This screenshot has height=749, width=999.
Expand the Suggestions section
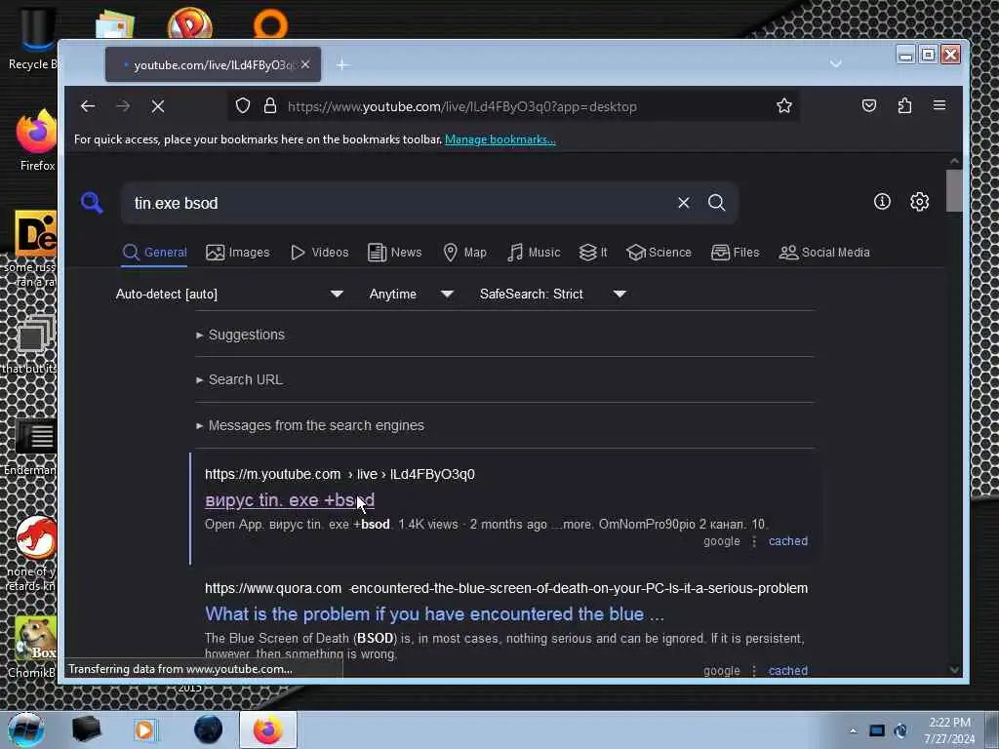point(240,335)
